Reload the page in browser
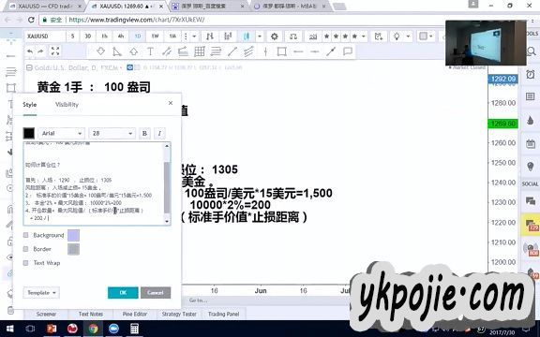The width and height of the screenshot is (540, 337). click(x=31, y=20)
